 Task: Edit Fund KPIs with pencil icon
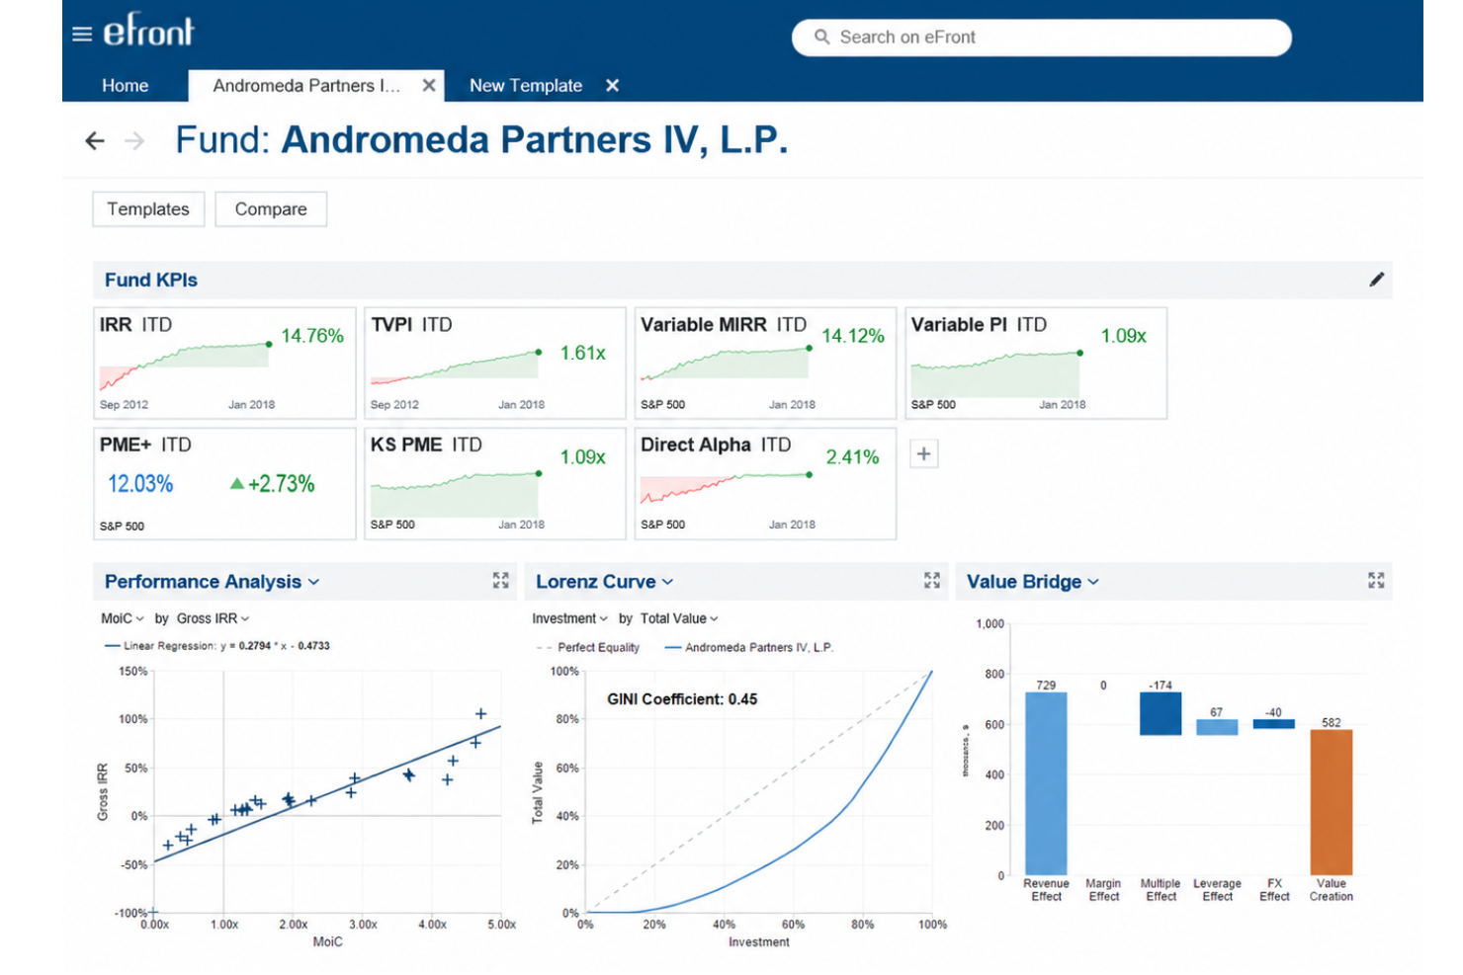click(x=1376, y=280)
